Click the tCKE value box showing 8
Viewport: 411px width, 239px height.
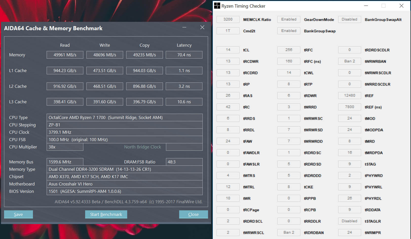[x=289, y=187]
